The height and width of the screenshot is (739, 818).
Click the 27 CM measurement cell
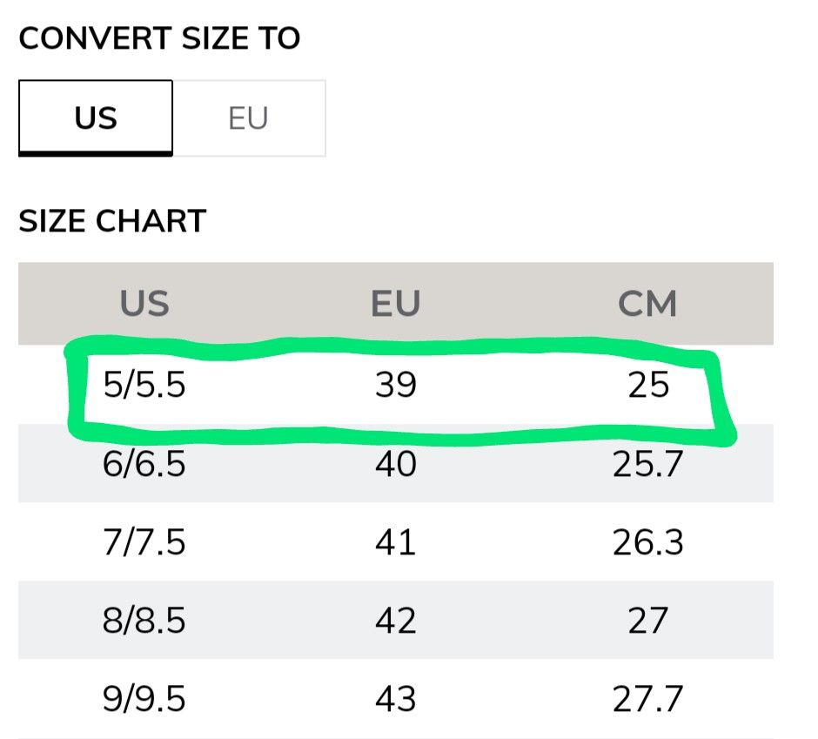(x=647, y=621)
